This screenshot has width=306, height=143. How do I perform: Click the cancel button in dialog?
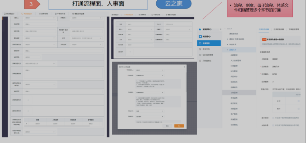tap(167, 126)
